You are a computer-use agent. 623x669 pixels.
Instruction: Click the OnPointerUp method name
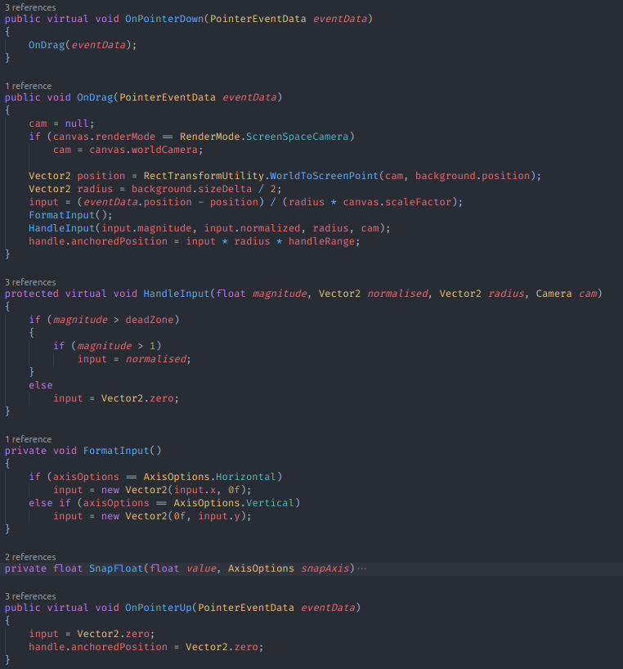pos(158,608)
